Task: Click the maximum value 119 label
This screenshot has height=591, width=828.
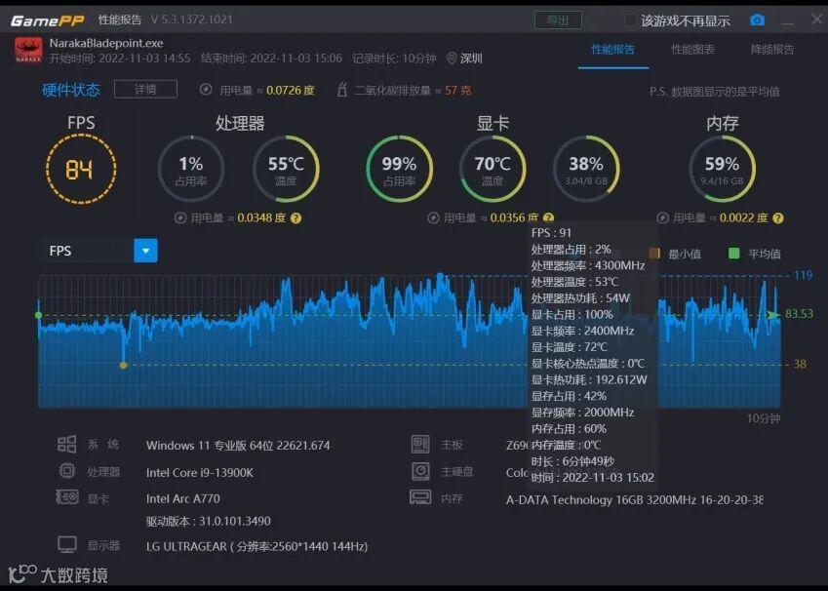Action: pos(804,275)
